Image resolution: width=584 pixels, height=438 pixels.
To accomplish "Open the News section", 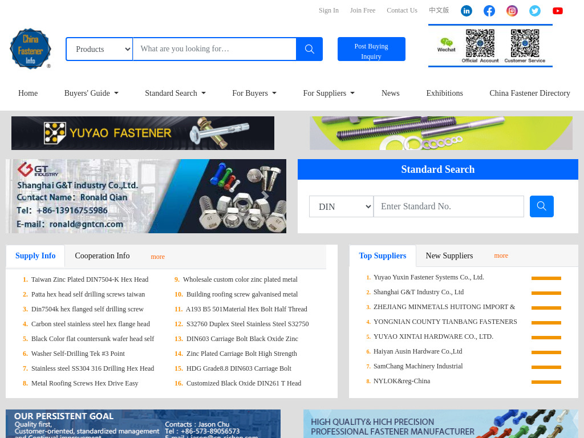I will tap(390, 93).
